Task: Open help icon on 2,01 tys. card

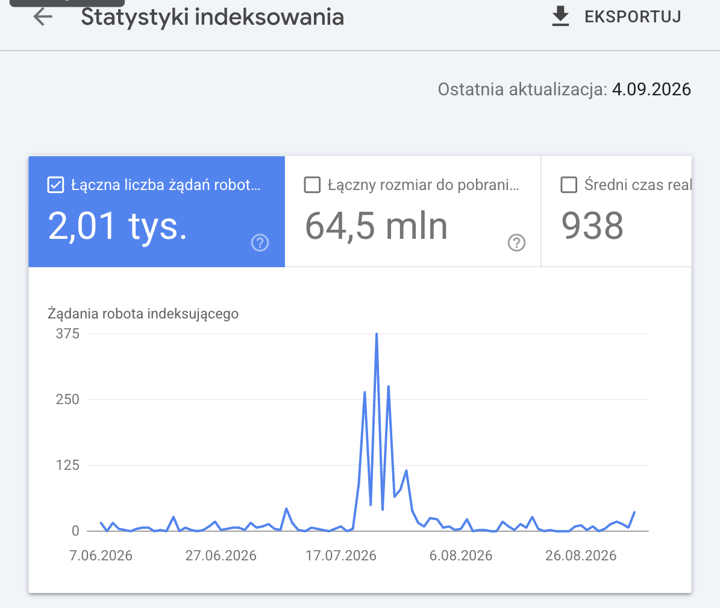Action: tap(260, 242)
